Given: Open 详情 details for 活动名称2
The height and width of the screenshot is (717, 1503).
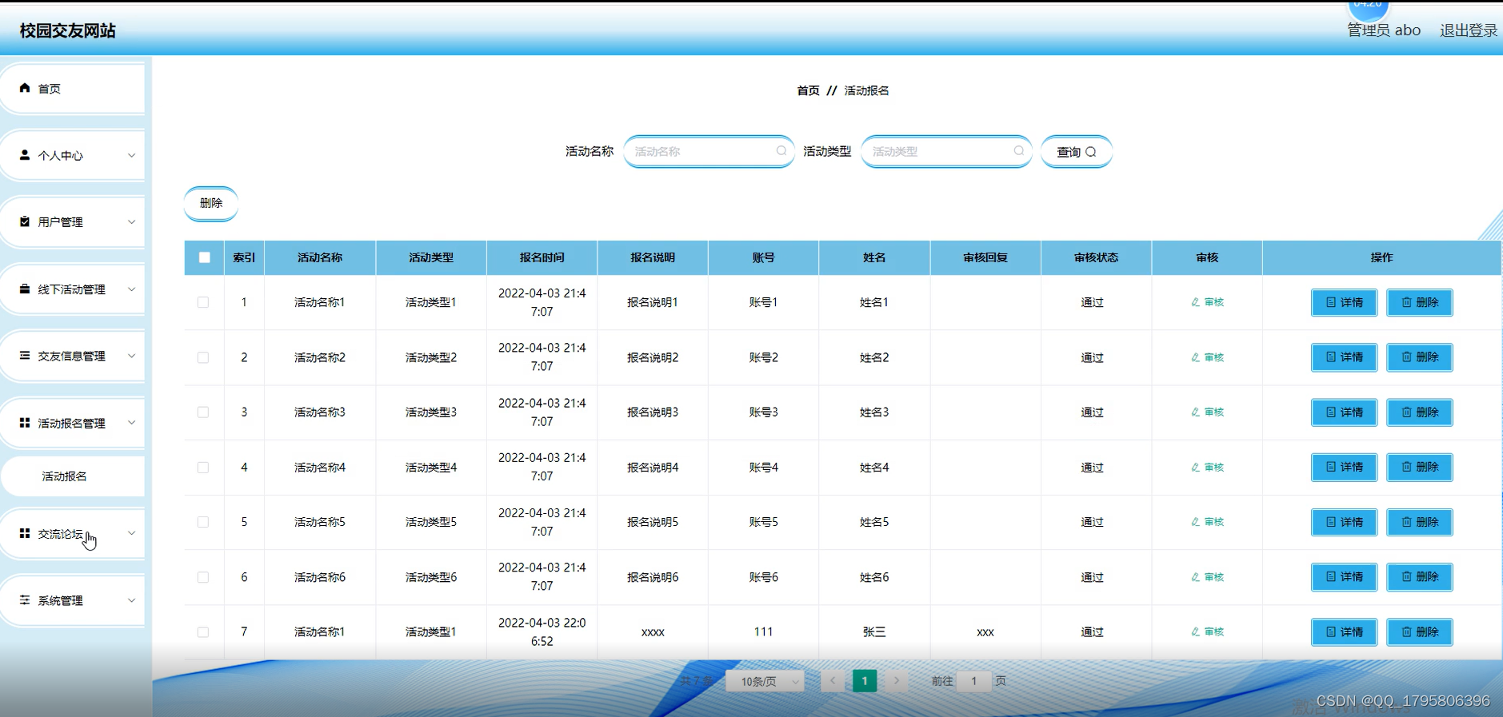Looking at the screenshot, I should point(1344,357).
